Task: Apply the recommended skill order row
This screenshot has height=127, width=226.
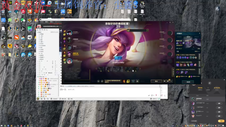Action: pyautogui.click(x=187, y=71)
